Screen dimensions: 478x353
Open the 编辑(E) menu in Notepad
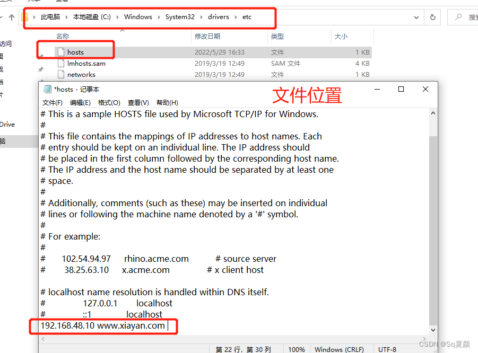[x=80, y=103]
